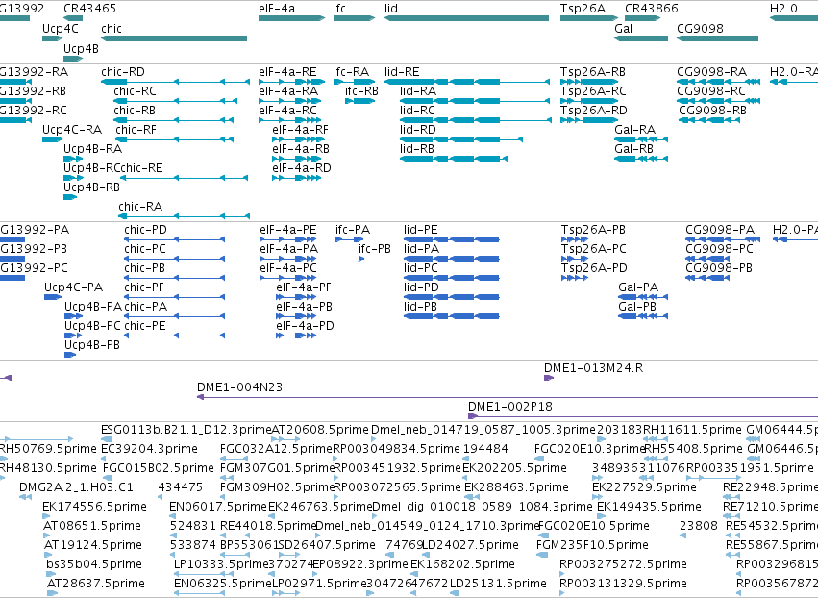Open the CG9098-RB transcript

click(709, 120)
